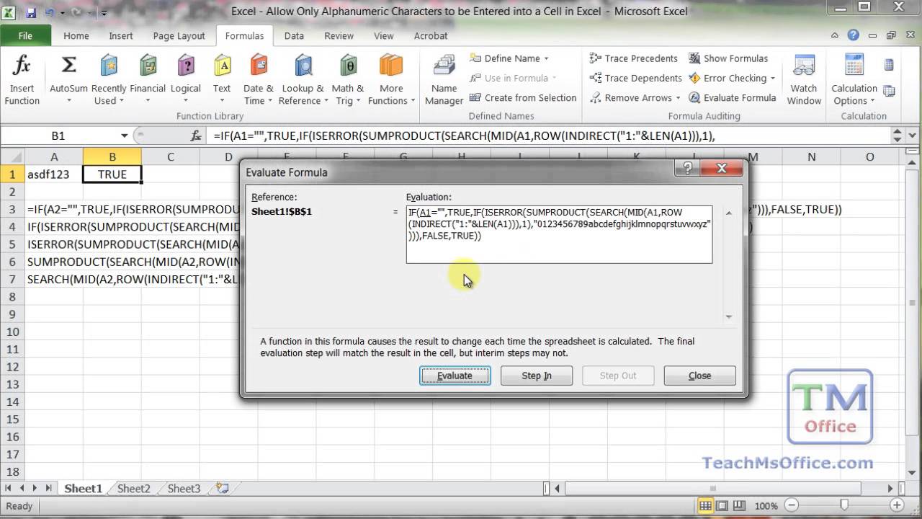Open the Watch Window
This screenshot has width=922, height=519.
(804, 80)
